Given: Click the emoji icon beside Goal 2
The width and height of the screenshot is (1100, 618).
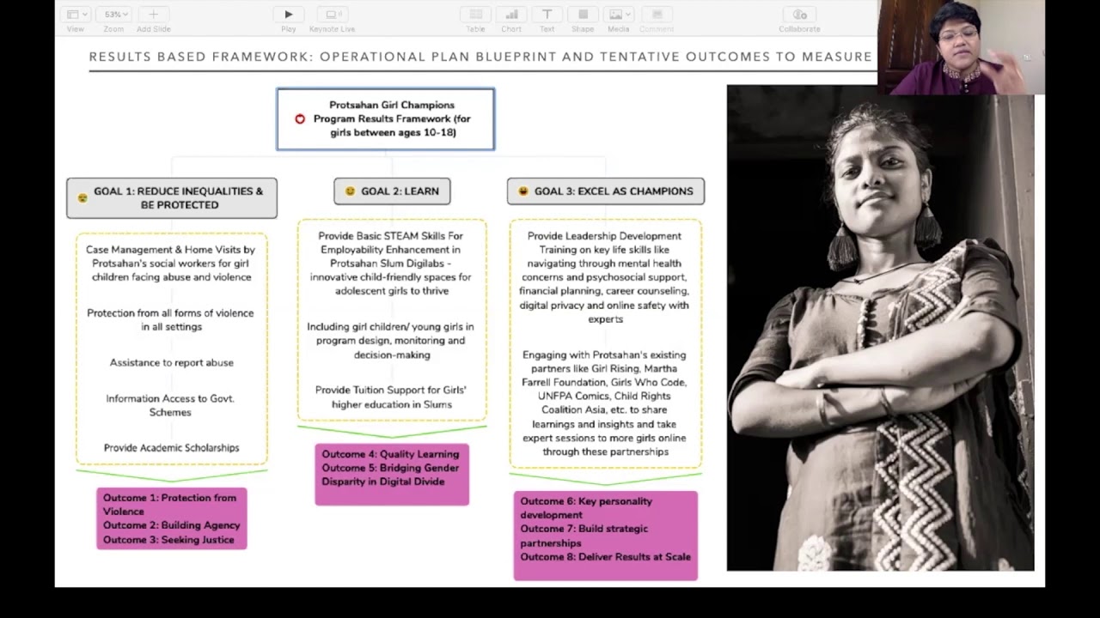Looking at the screenshot, I should (x=350, y=191).
